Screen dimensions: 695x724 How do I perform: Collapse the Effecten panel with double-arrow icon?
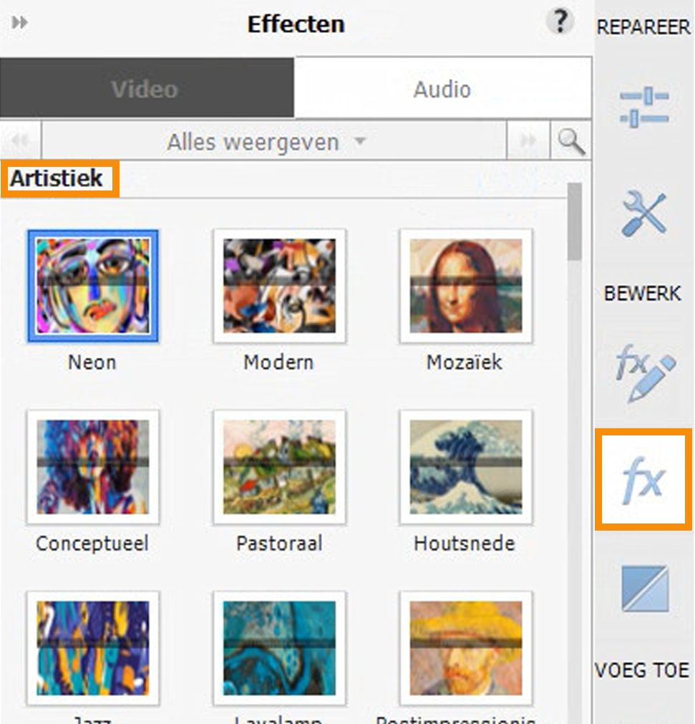pyautogui.click(x=20, y=21)
